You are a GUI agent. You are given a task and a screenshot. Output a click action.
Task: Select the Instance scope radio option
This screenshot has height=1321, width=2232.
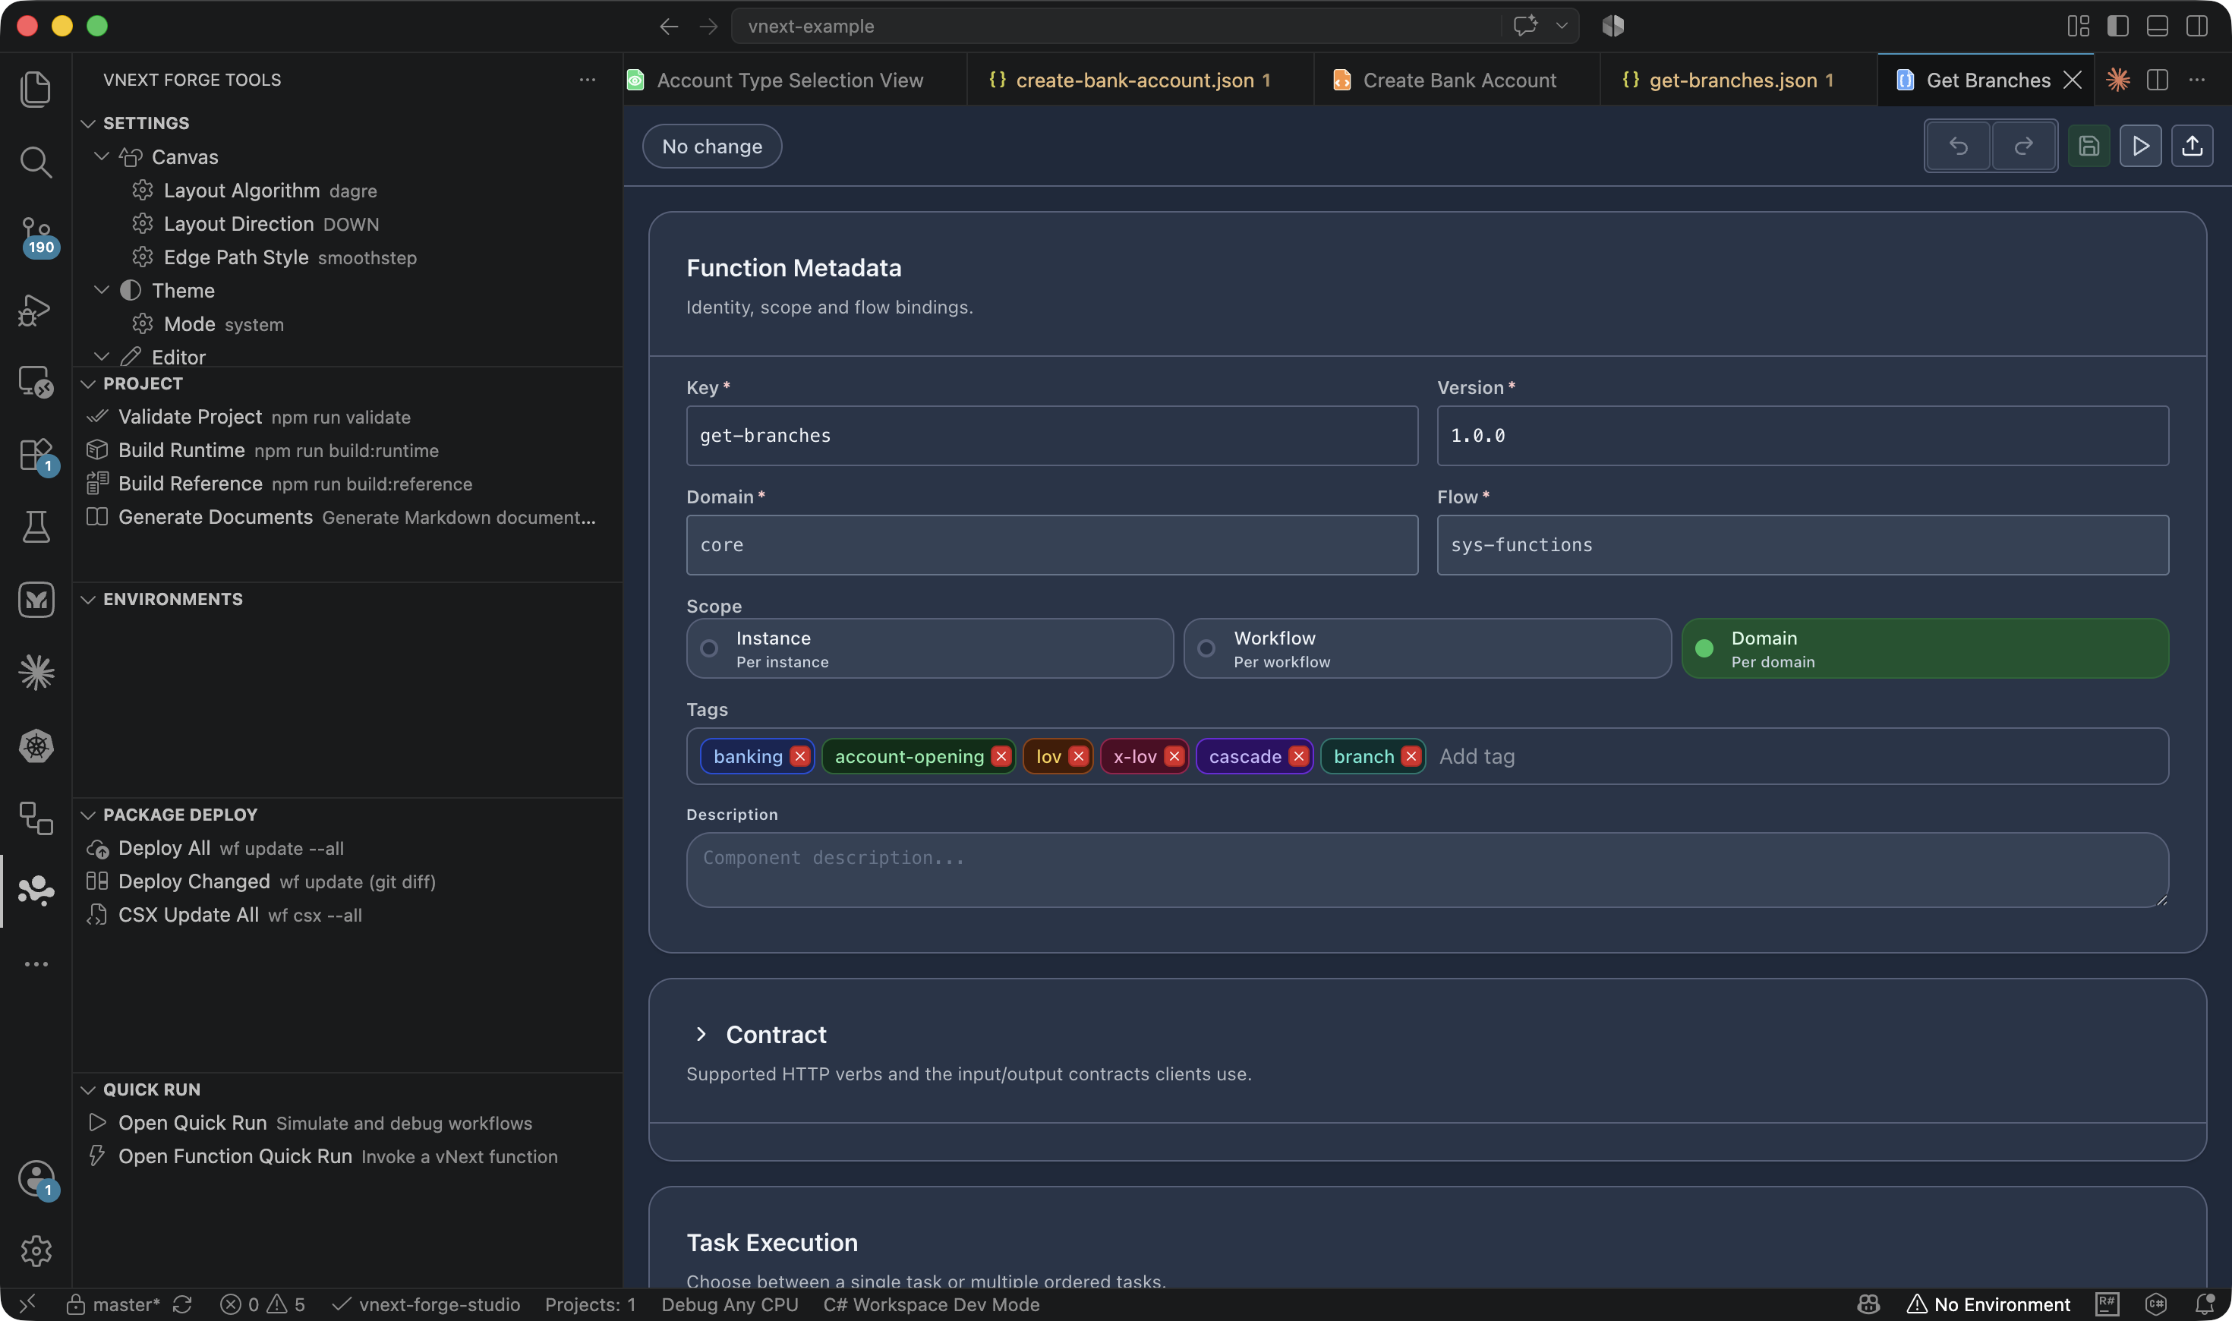930,649
